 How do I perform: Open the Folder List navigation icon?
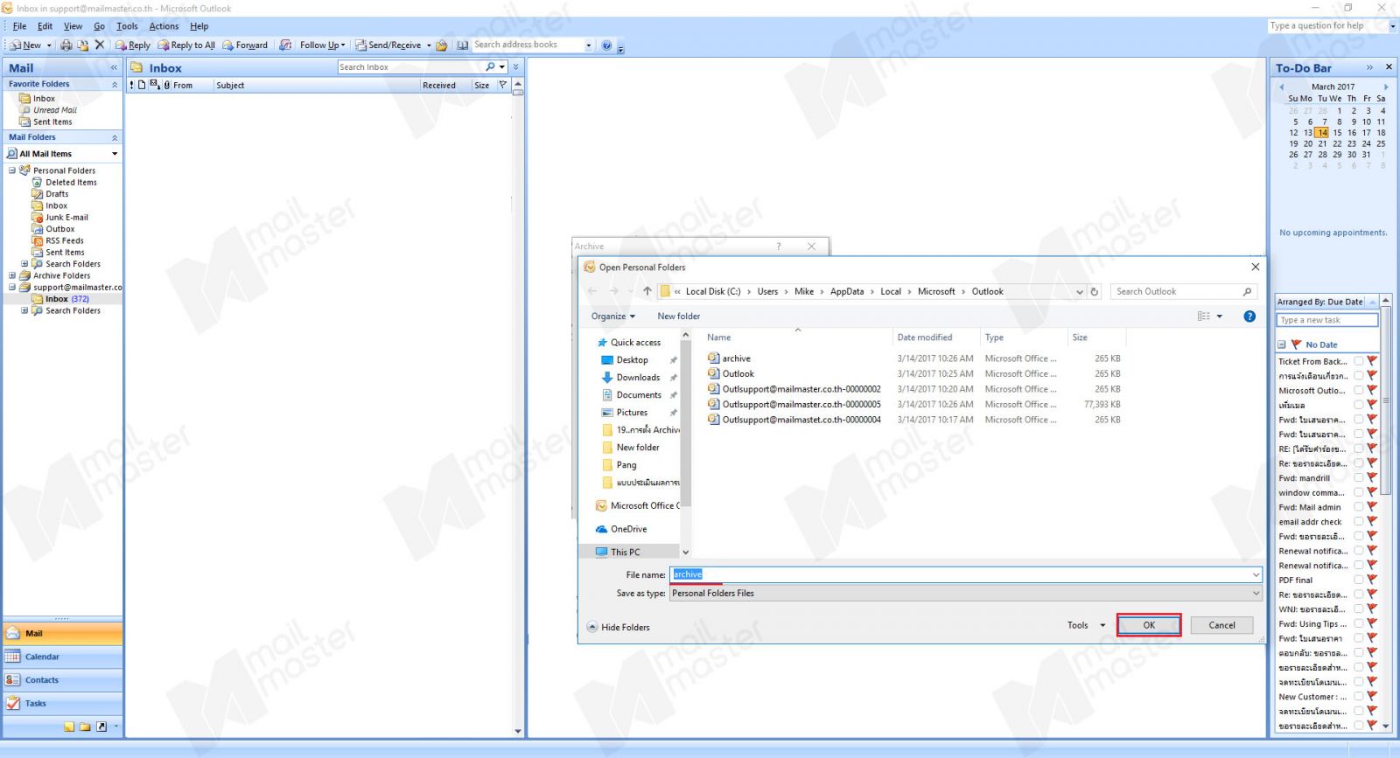point(85,727)
